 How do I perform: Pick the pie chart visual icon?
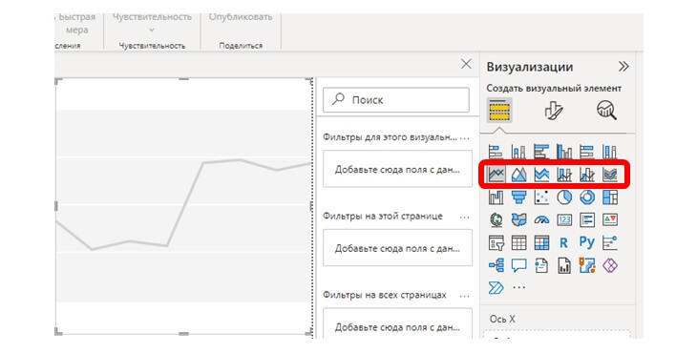click(x=564, y=197)
